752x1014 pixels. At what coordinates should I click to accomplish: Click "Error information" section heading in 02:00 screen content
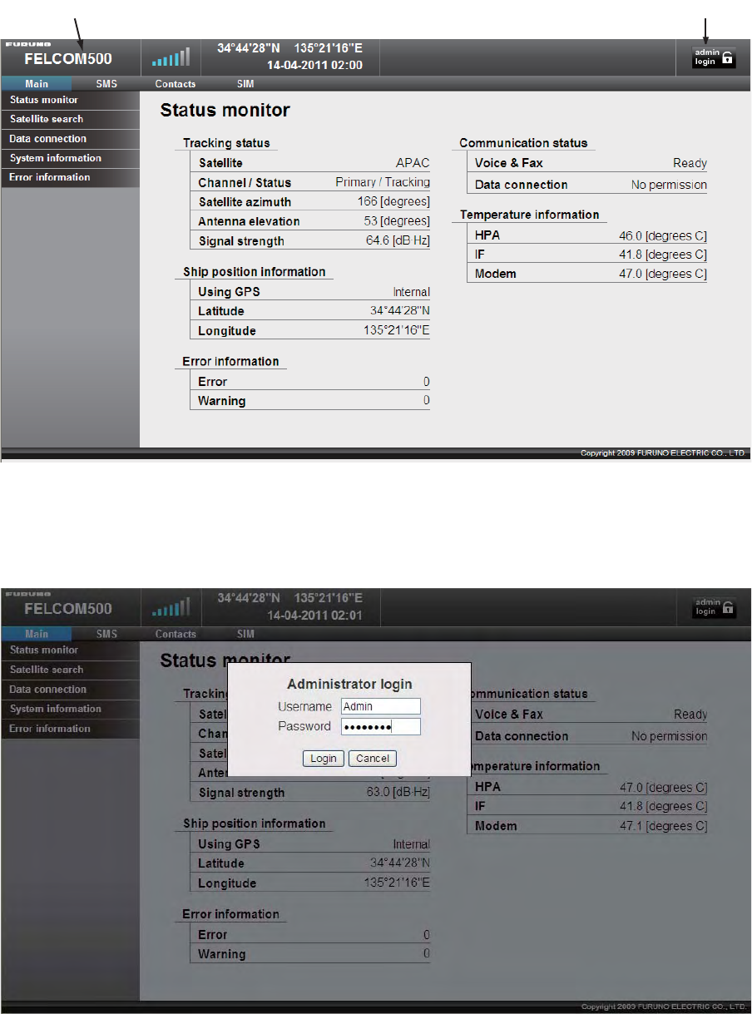pyautogui.click(x=230, y=362)
